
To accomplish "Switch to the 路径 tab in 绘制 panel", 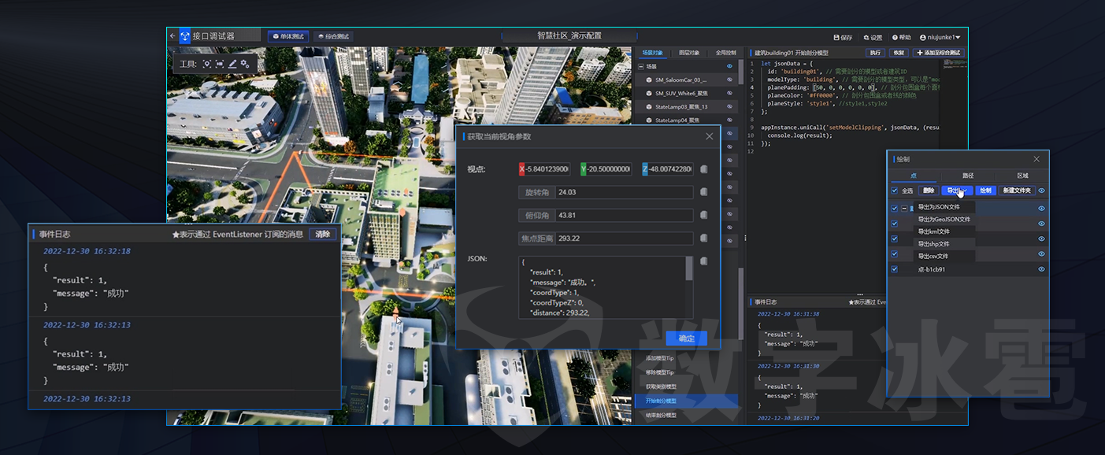I will [x=968, y=176].
